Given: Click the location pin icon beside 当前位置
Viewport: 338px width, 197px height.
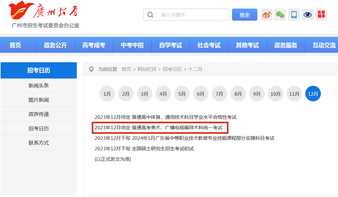Looking at the screenshot, I should (x=91, y=69).
